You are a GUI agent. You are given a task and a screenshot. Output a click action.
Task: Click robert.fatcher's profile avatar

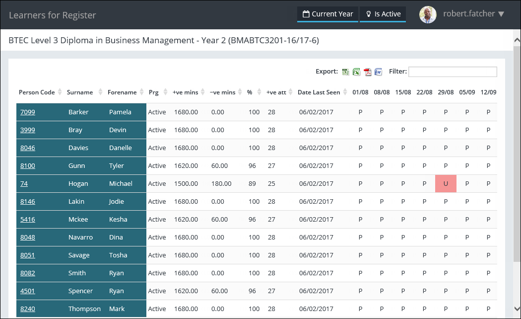(x=428, y=14)
